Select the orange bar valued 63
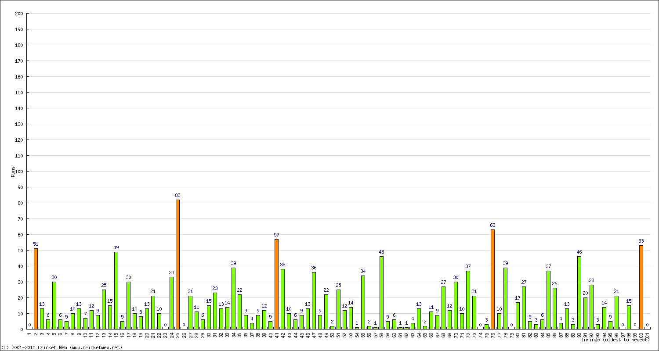 click(x=493, y=279)
